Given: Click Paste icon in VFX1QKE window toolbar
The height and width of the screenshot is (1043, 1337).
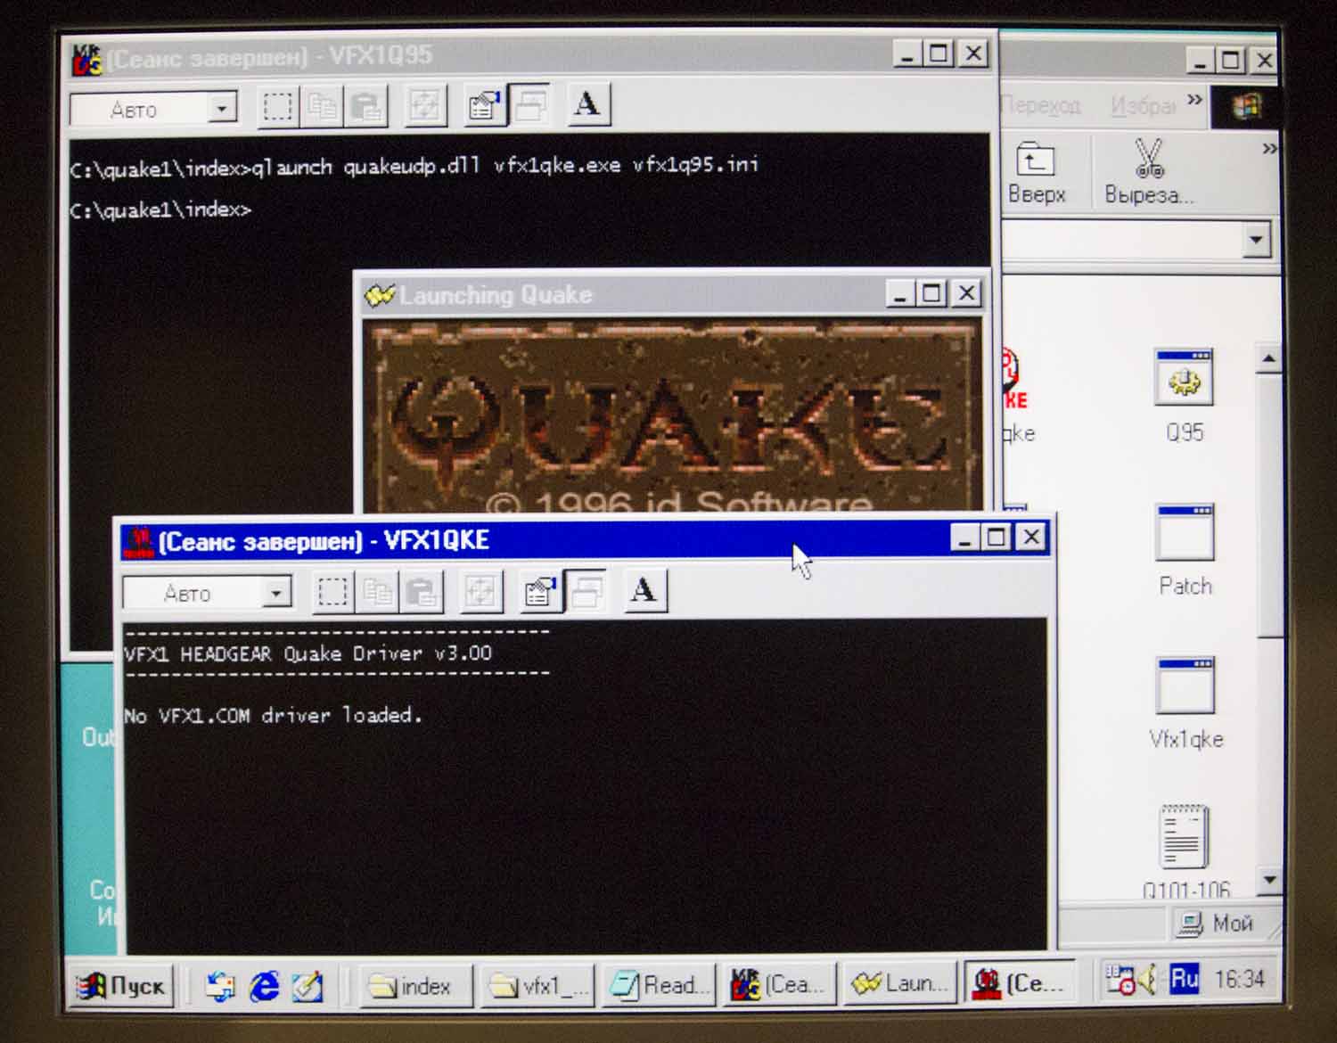Looking at the screenshot, I should (421, 592).
